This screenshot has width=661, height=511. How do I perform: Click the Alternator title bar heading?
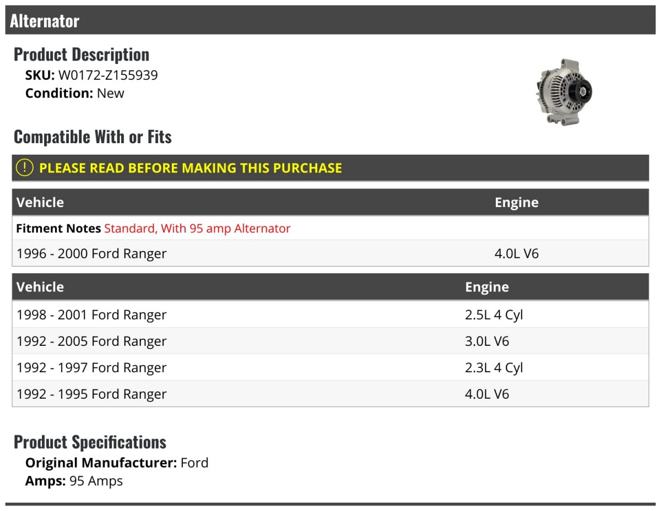coord(45,21)
